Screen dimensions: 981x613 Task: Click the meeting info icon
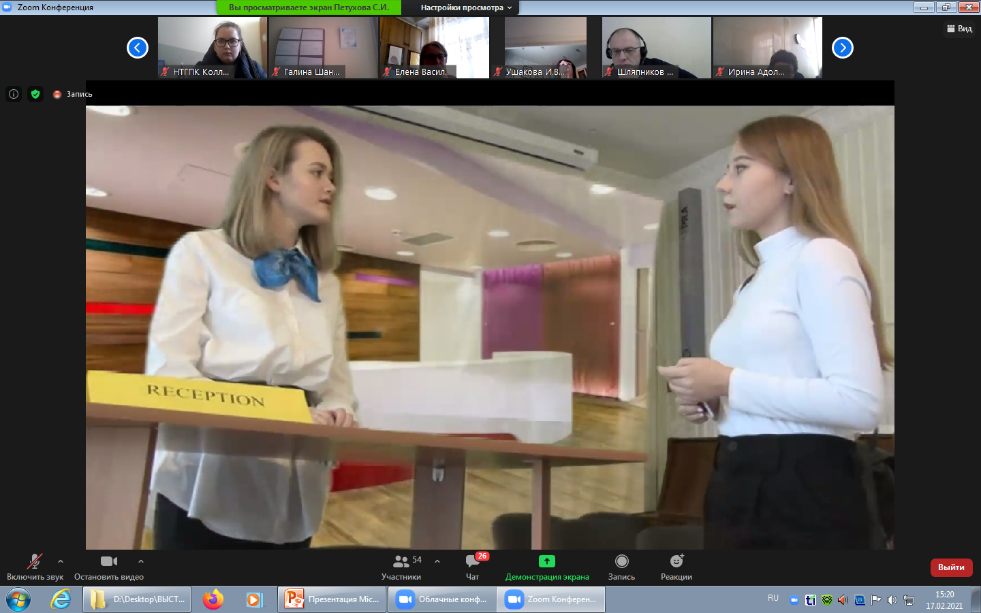tap(14, 94)
